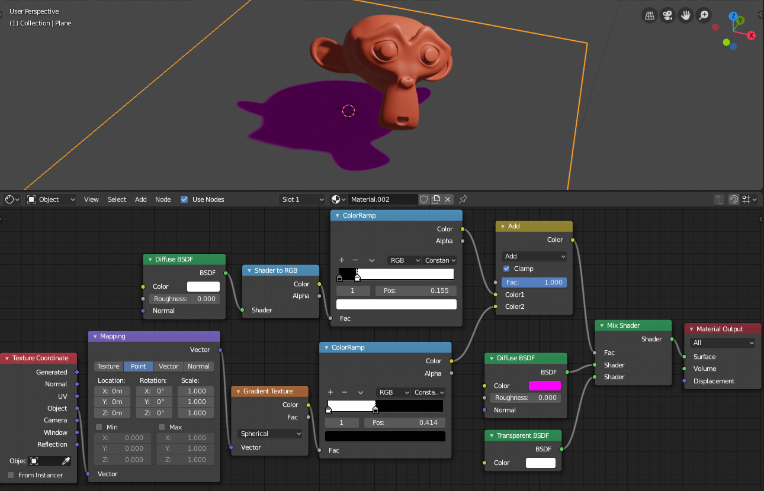Toggle perspective/orthographic projection

(649, 15)
